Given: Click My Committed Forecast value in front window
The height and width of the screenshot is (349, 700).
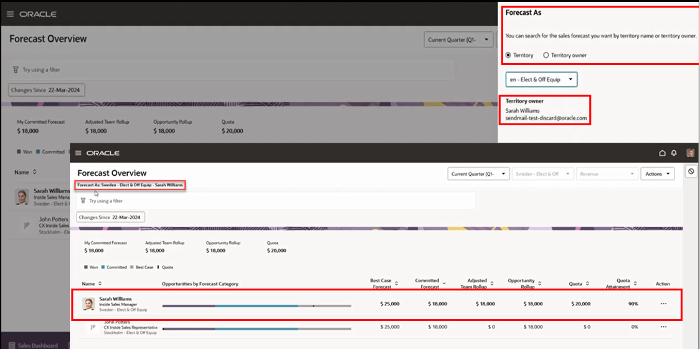Looking at the screenshot, I should 94,251.
